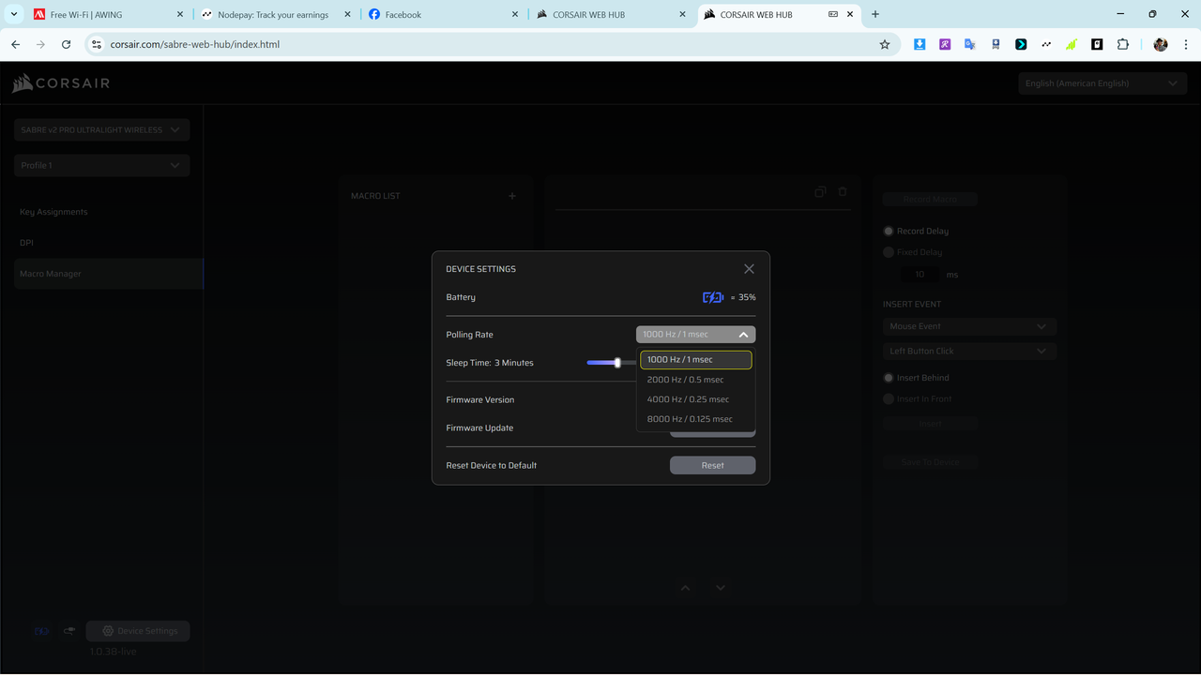This screenshot has width=1201, height=675.
Task: Click the battery charging icon in dialog
Action: (713, 297)
